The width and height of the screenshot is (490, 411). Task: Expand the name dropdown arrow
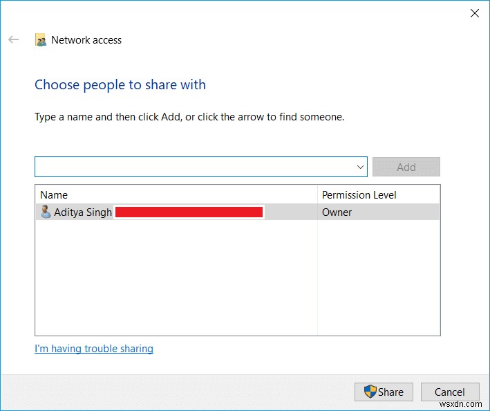tap(360, 167)
